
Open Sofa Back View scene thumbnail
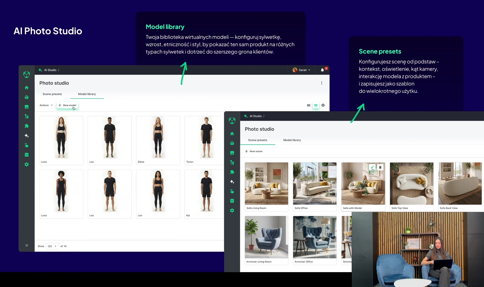point(460,183)
